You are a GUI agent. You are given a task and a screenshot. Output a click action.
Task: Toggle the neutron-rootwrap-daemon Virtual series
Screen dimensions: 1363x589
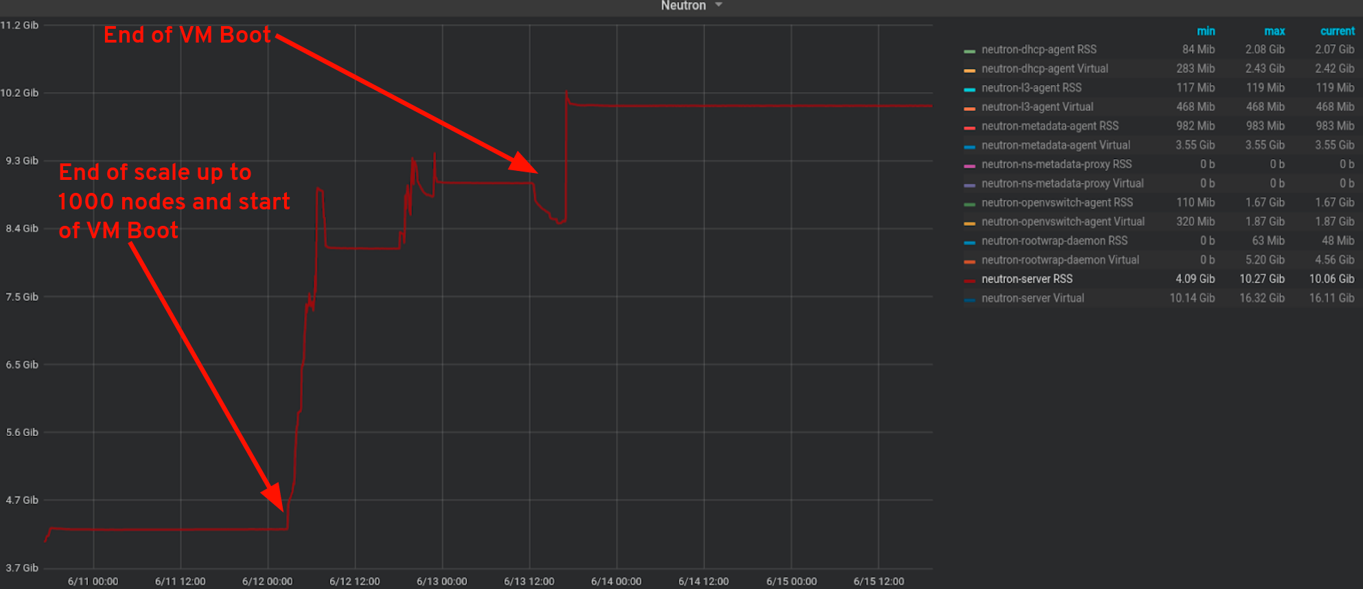pyautogui.click(x=1060, y=260)
